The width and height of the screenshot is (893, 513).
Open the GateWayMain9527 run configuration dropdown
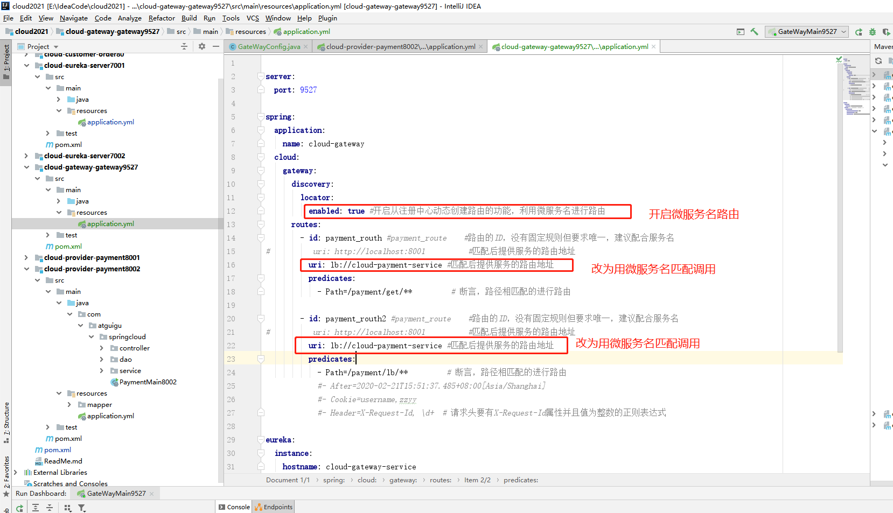pyautogui.click(x=807, y=32)
